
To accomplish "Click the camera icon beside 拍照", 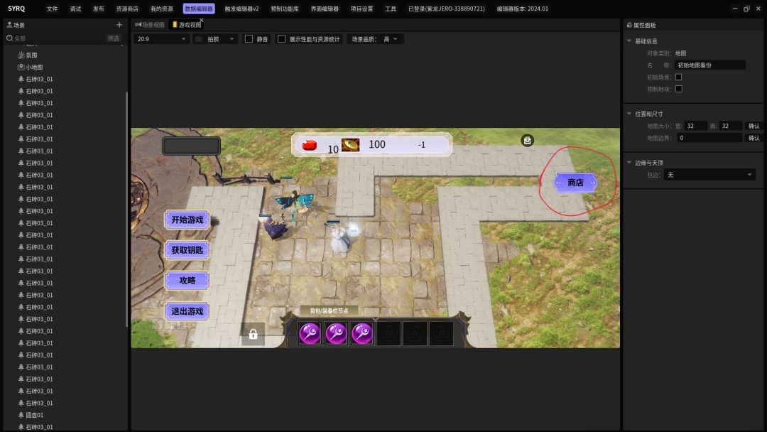I will tap(199, 39).
